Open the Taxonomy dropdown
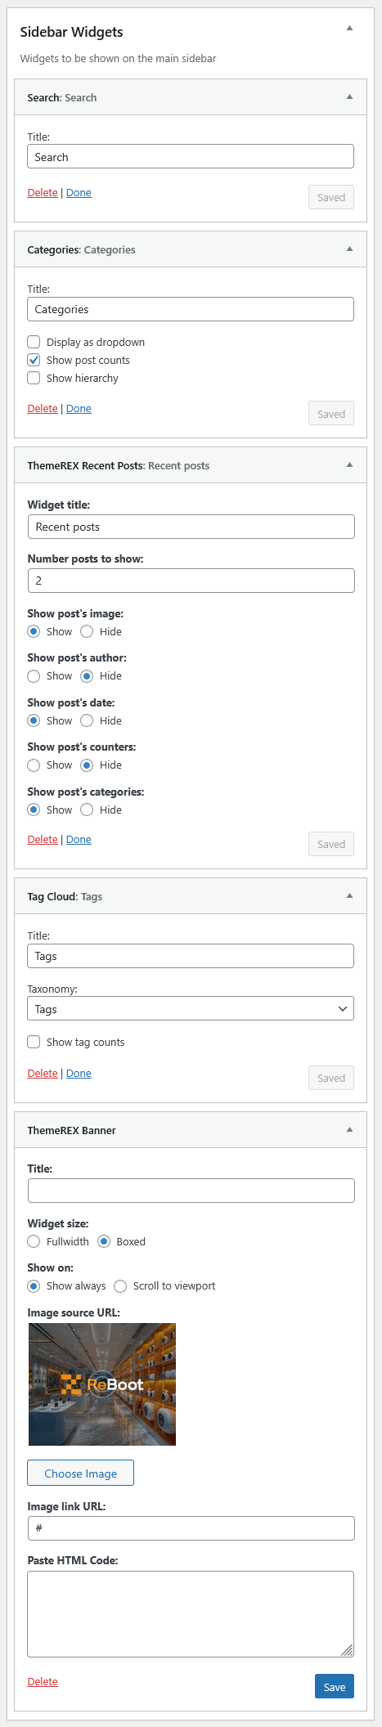382x1727 pixels. [191, 1008]
